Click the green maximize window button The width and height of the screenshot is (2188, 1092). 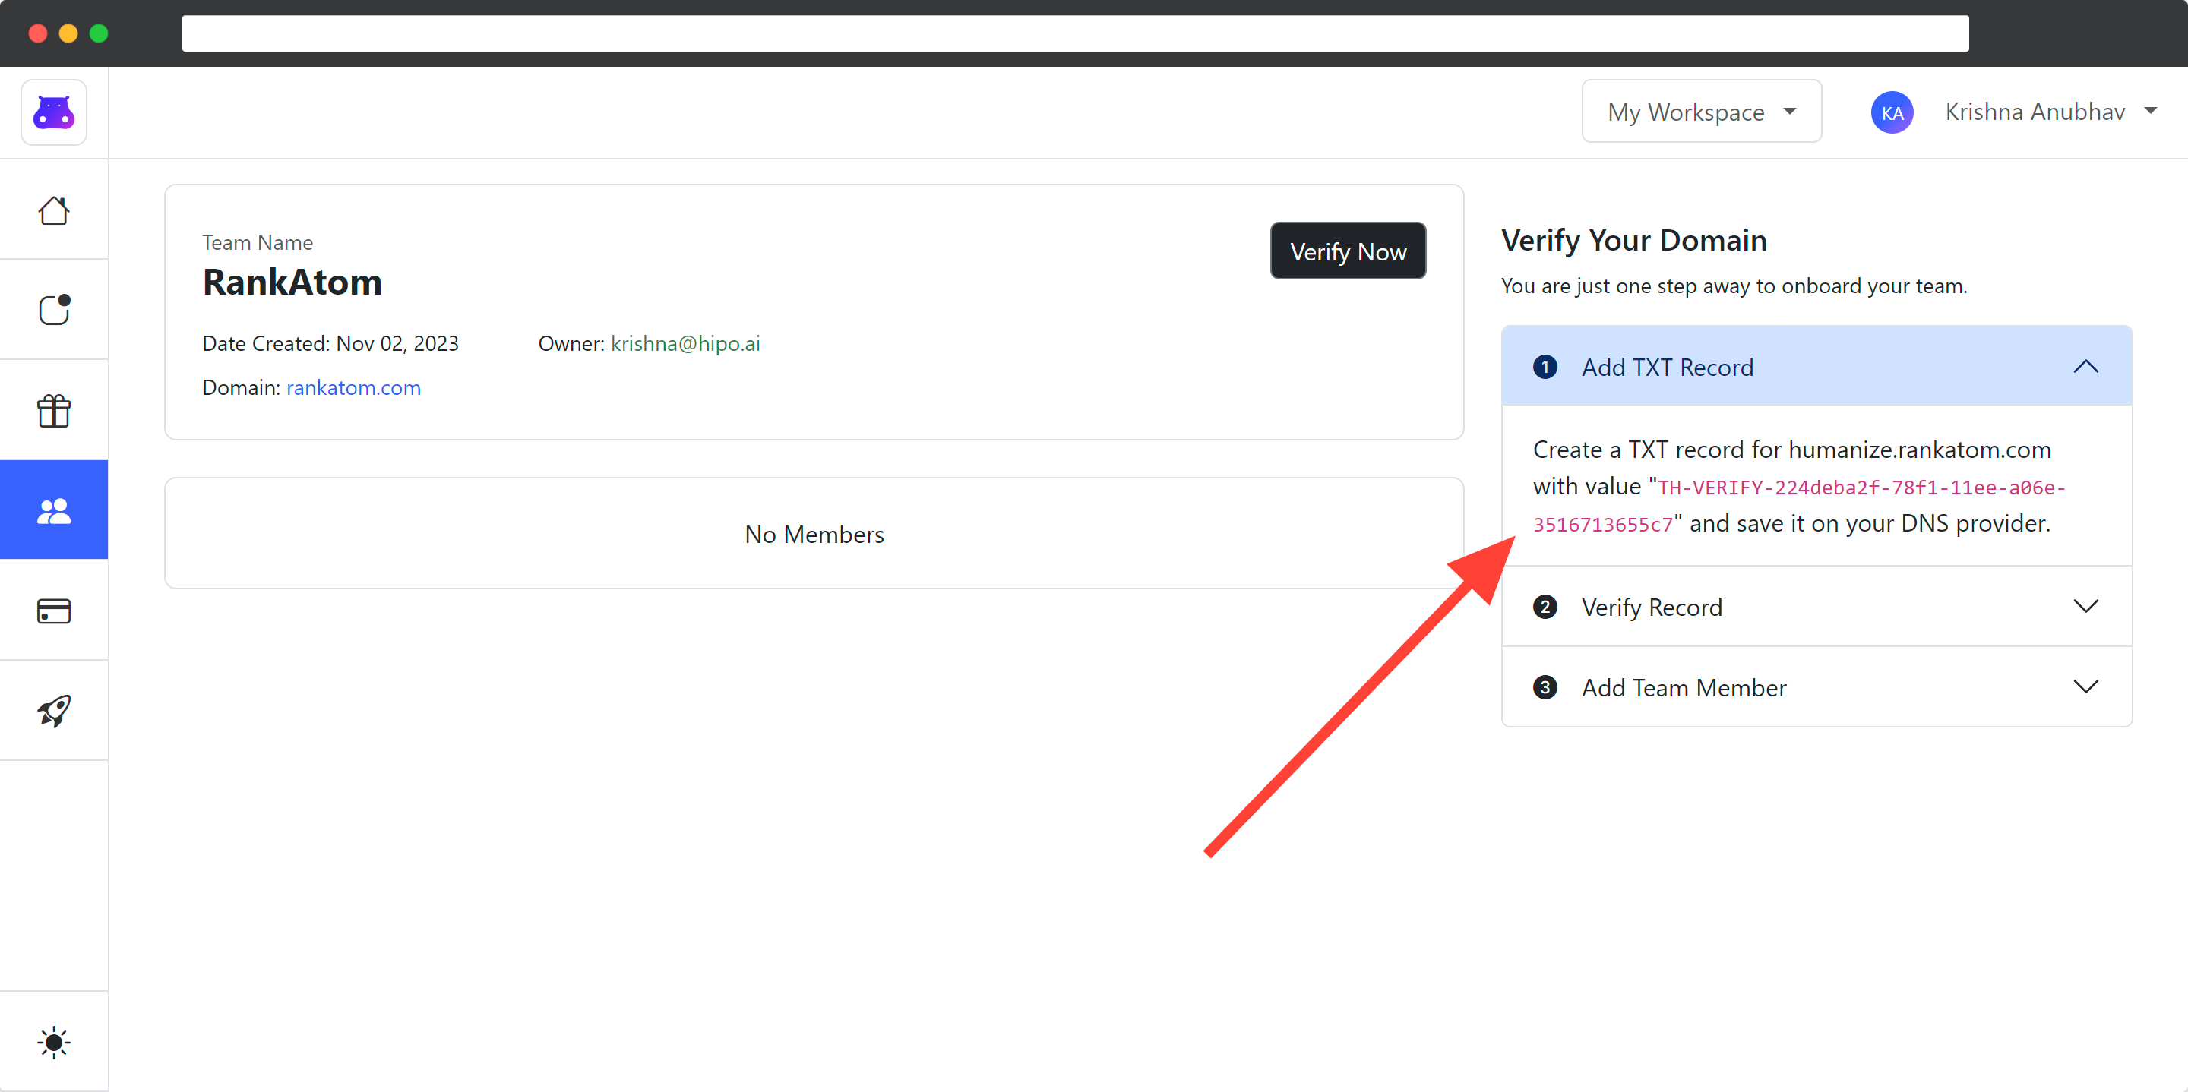click(99, 33)
